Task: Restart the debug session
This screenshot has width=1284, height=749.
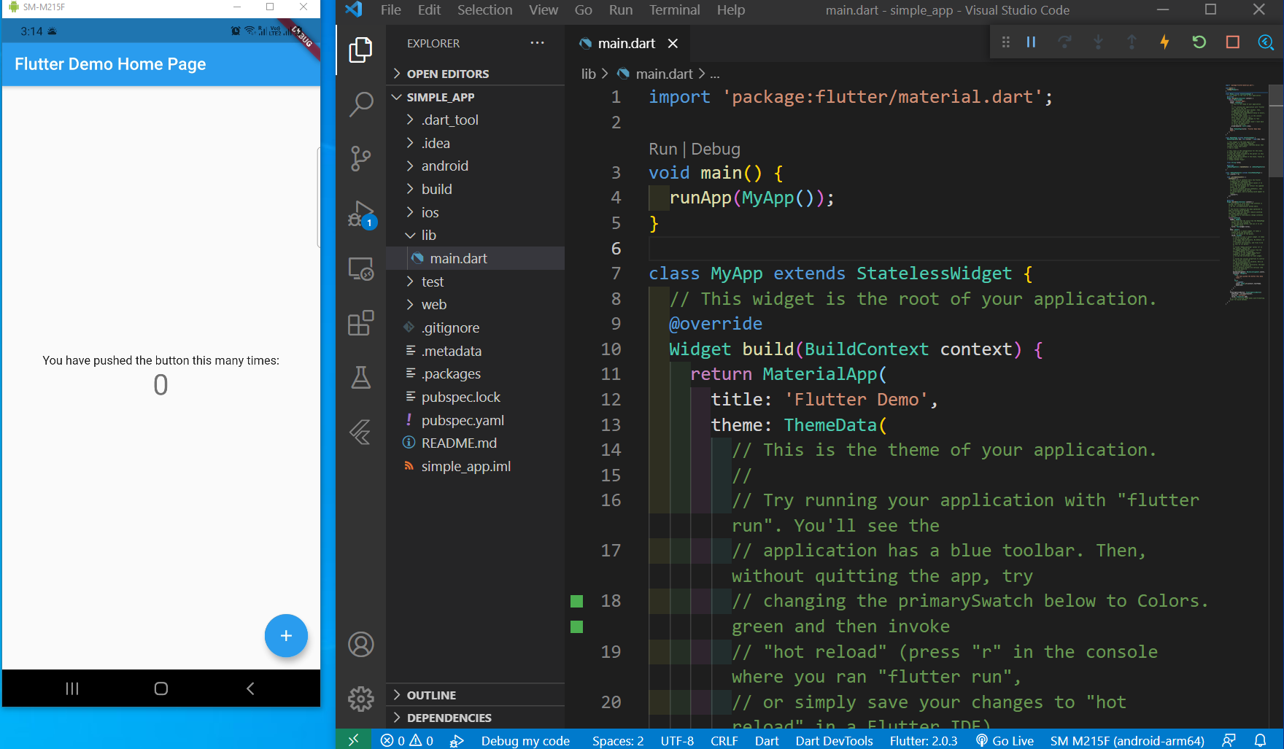Action: [x=1199, y=42]
